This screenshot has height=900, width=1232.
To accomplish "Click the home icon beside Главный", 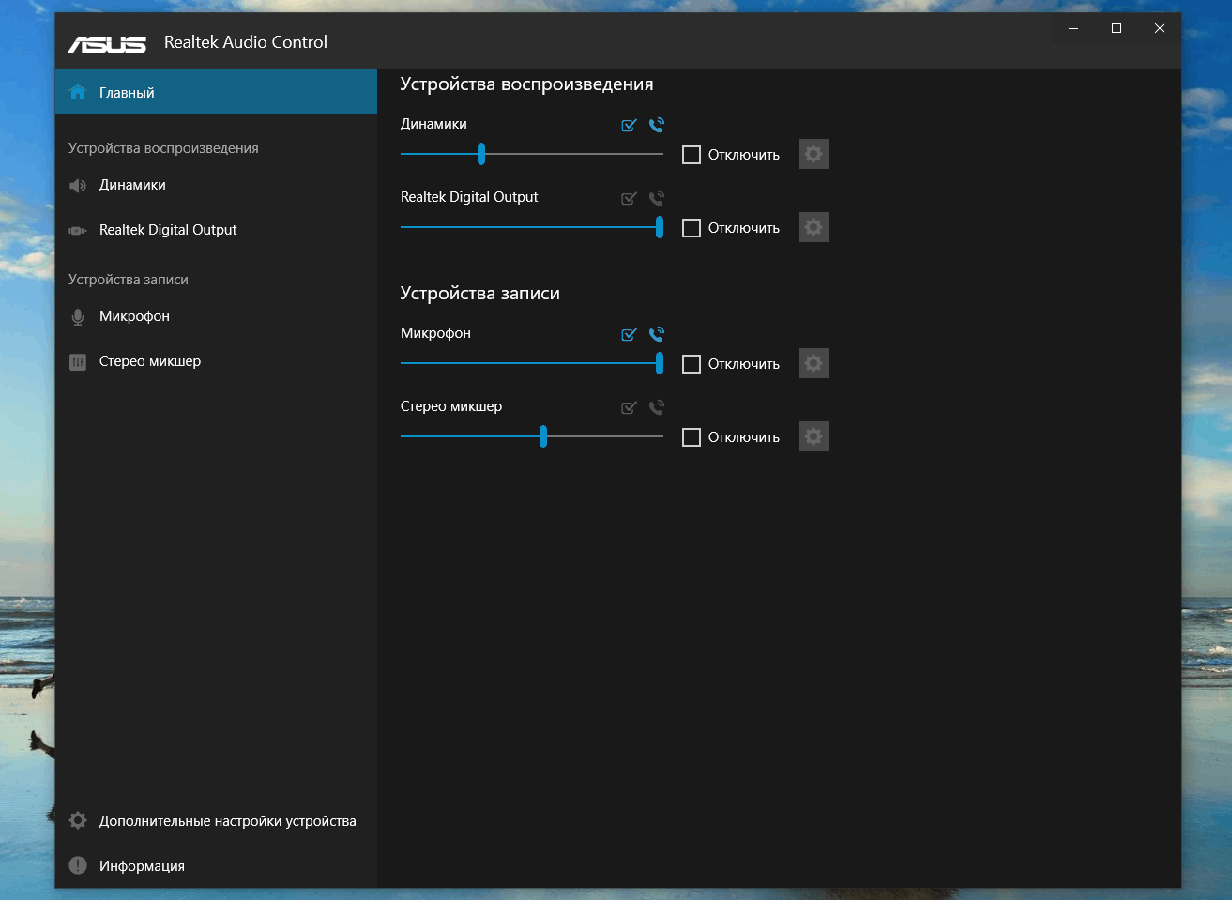I will pos(78,92).
